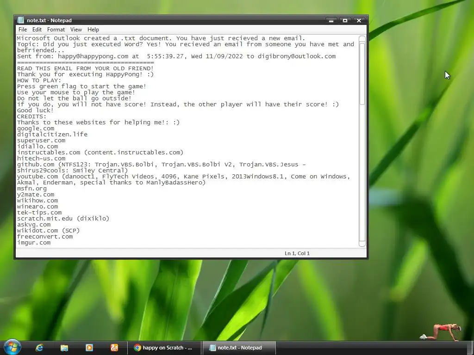The height and width of the screenshot is (355, 474).
Task: Click the Do not let the ball go outside line
Action: coord(74,98)
